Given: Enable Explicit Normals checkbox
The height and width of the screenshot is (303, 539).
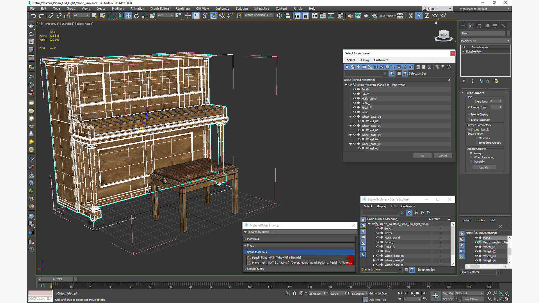Looking at the screenshot, I should (469, 120).
